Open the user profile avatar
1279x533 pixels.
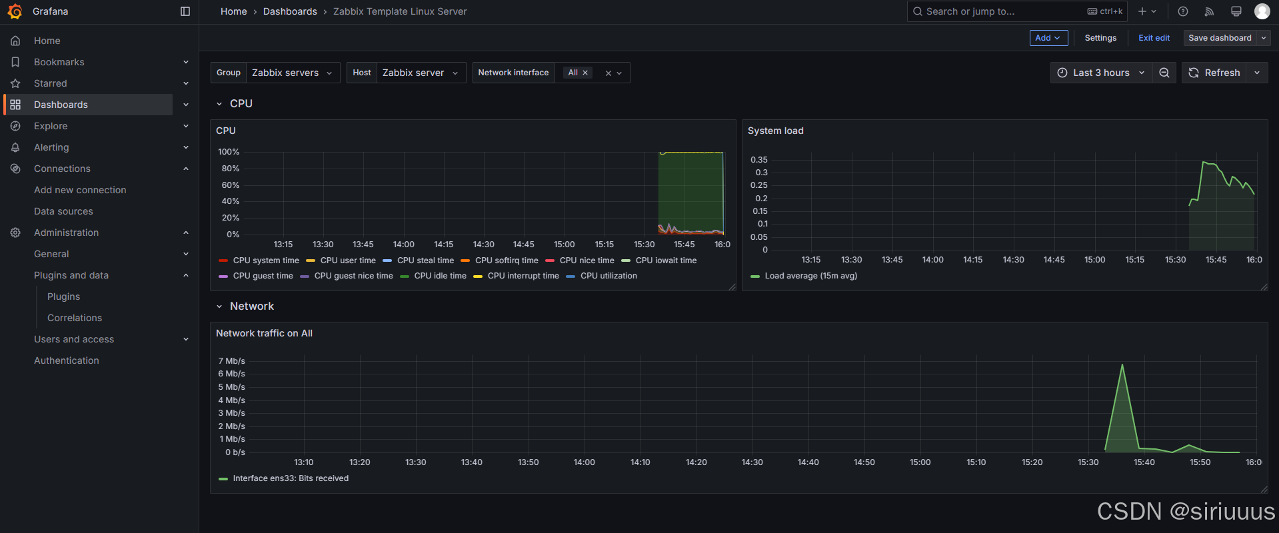(x=1262, y=11)
